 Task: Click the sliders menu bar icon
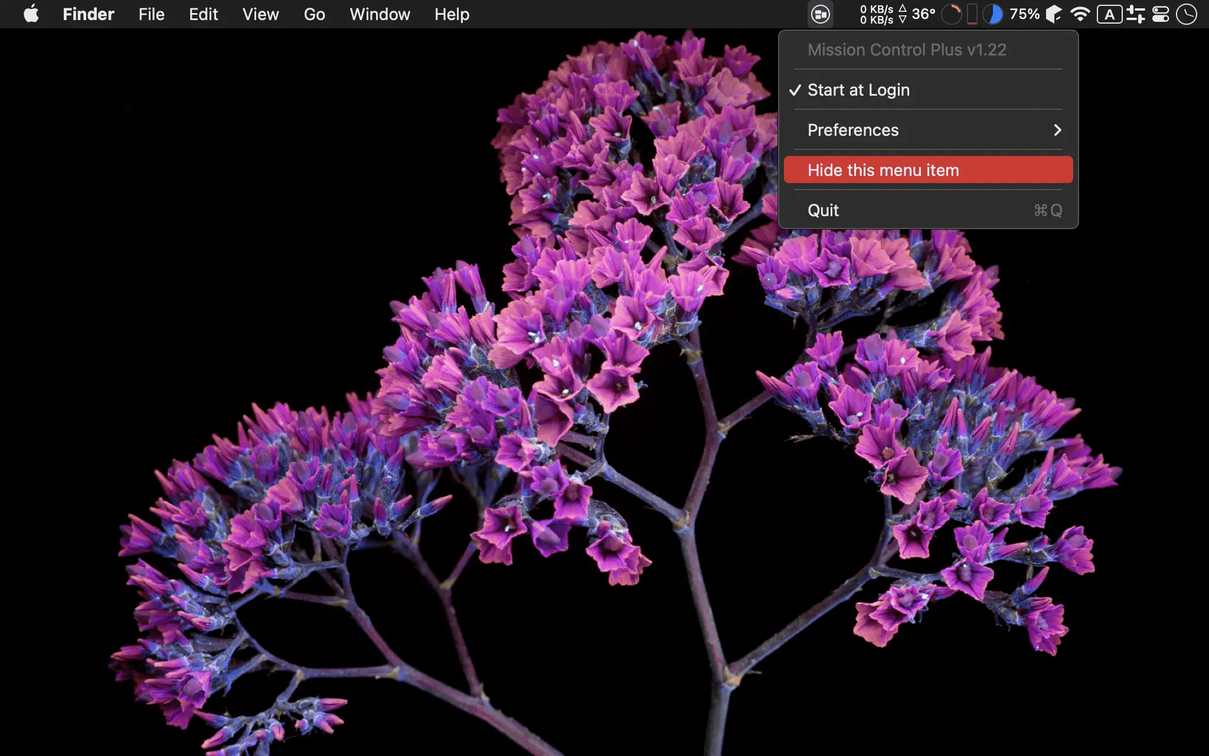coord(1135,14)
